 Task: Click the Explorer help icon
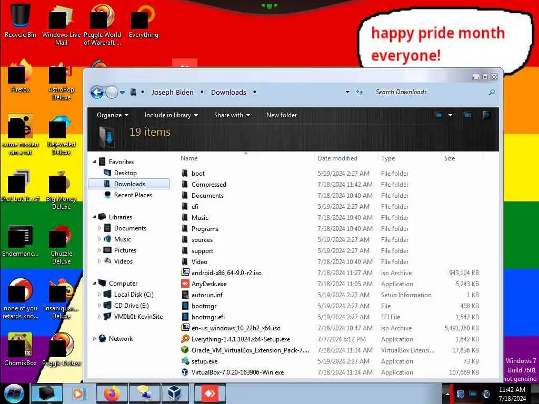tap(486, 115)
